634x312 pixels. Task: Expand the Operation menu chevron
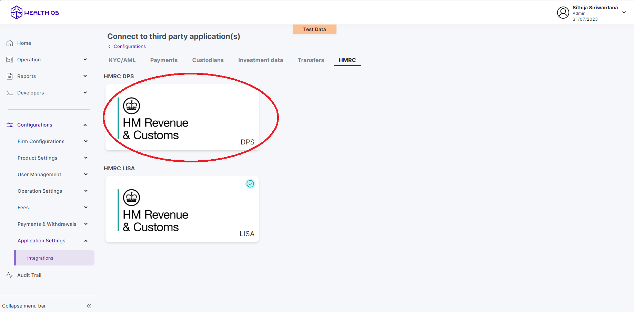(x=85, y=60)
